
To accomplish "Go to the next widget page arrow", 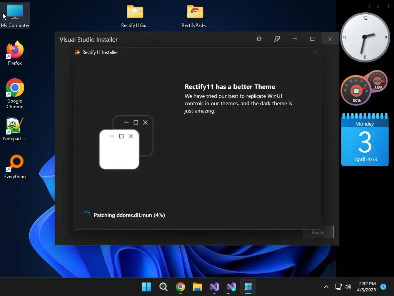I will tap(378, 6).
